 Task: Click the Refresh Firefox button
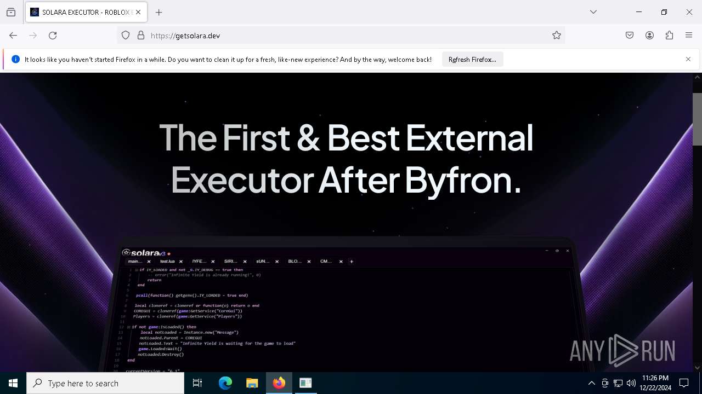pyautogui.click(x=472, y=60)
